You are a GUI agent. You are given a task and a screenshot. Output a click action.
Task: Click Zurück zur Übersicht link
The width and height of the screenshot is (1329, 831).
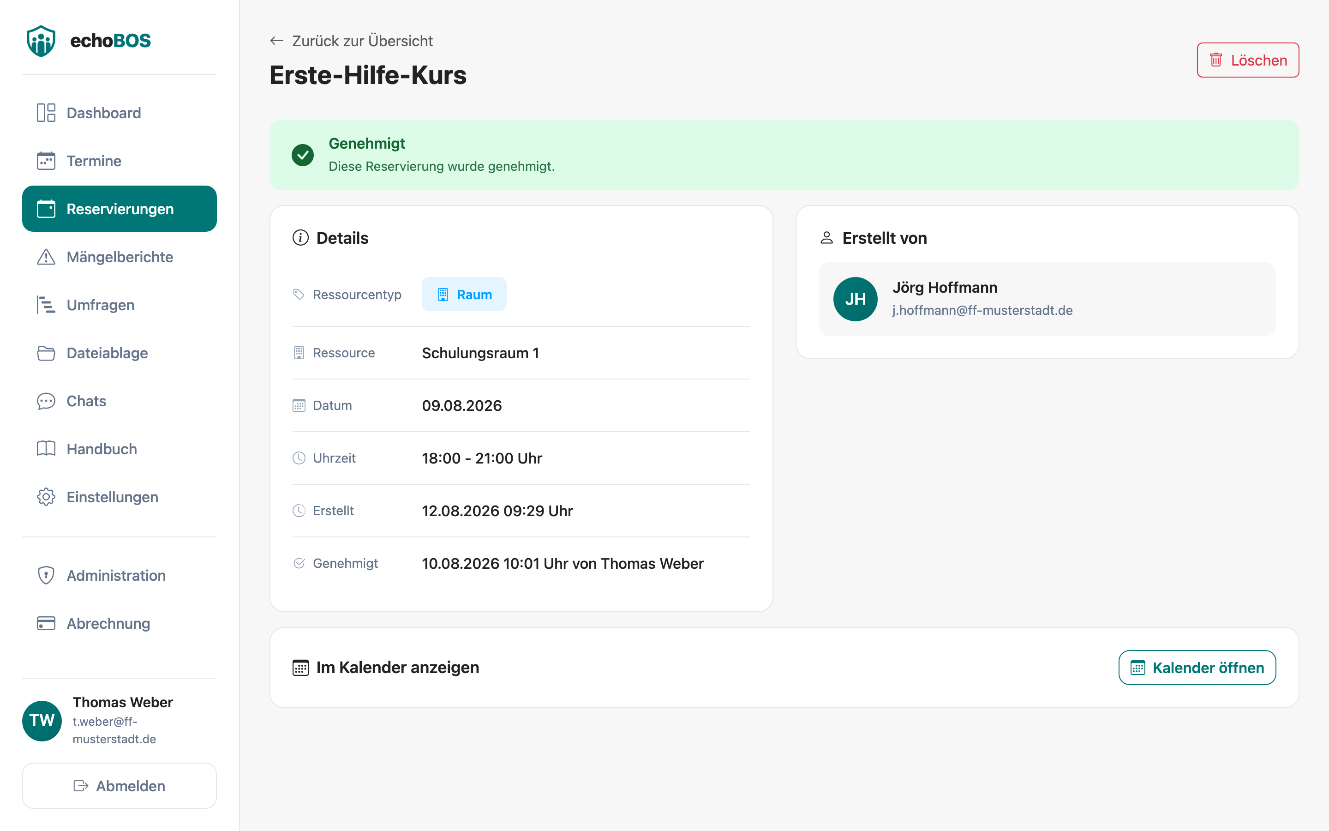click(x=352, y=41)
